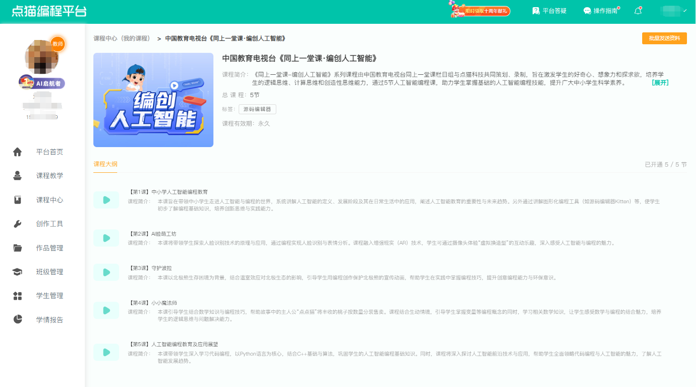This screenshot has width=696, height=387.
Task: Open the 平台首页 home icon
Action: pos(18,151)
